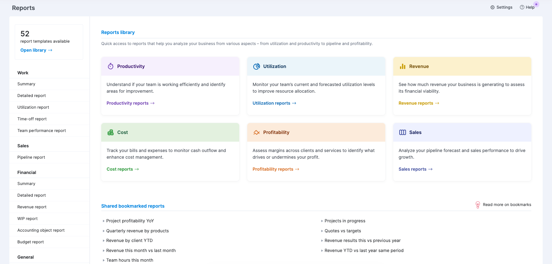The image size is (552, 264).
Task: Open the Utilization report in sidebar
Action: pyautogui.click(x=33, y=107)
